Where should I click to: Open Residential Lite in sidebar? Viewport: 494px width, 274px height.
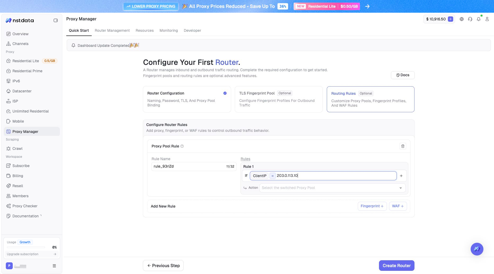32,61
